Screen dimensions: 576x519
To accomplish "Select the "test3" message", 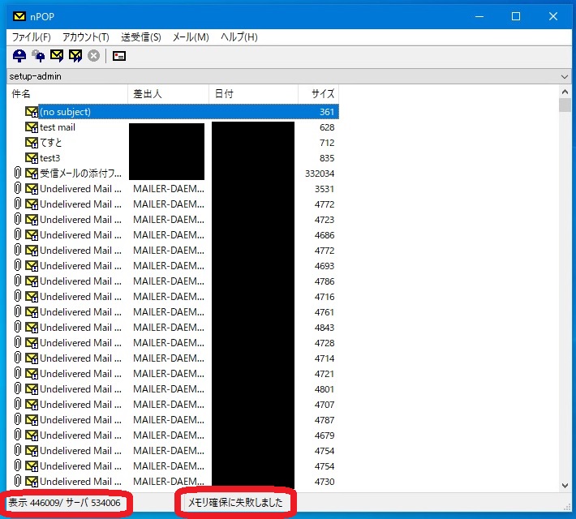I will pos(49,158).
